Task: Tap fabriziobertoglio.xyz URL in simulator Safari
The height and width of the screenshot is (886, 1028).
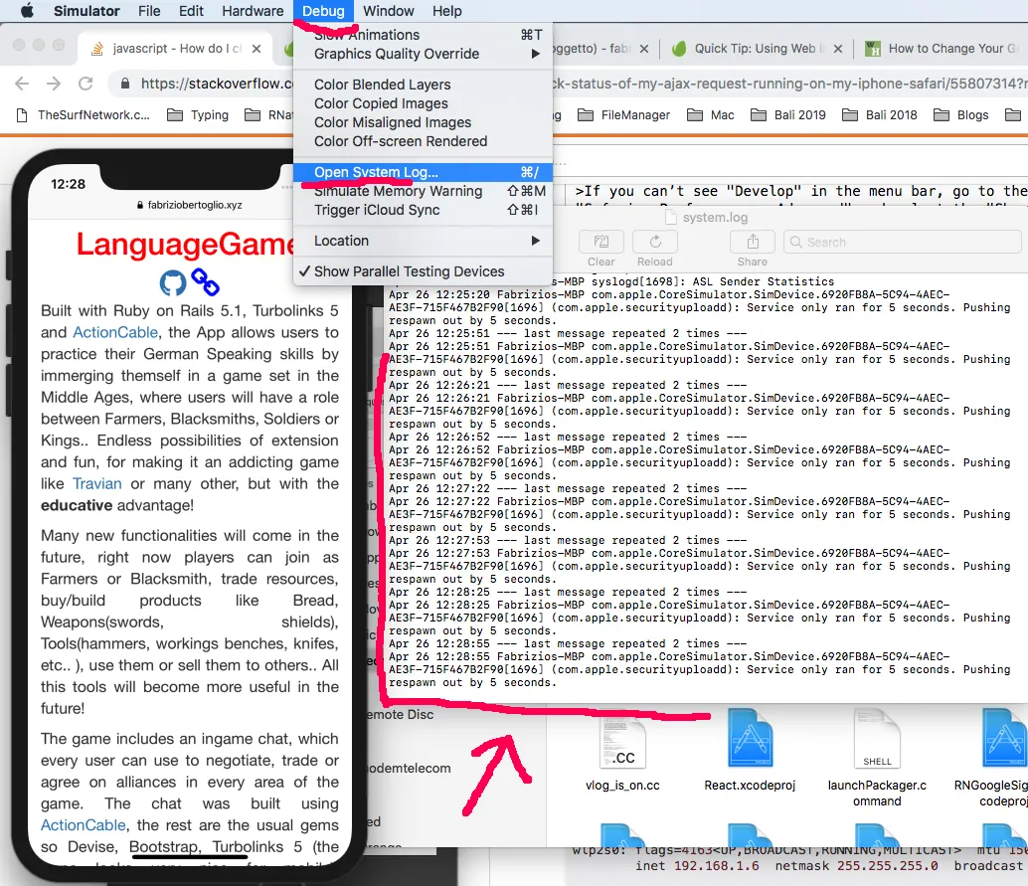Action: click(x=190, y=205)
